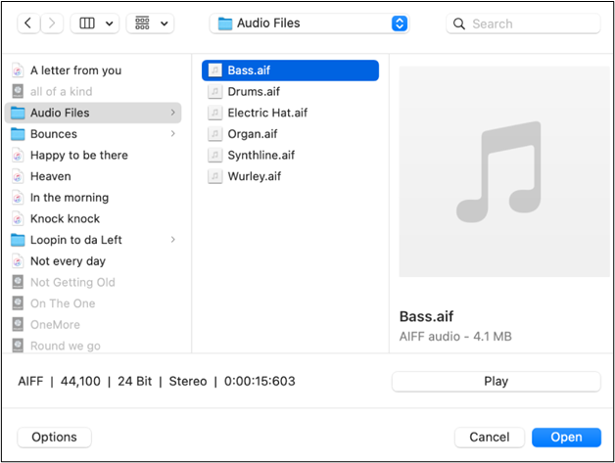Viewport: 615px width, 463px height.
Task: Expand the 'Loopin to da Left' chevron
Action: pos(173,240)
